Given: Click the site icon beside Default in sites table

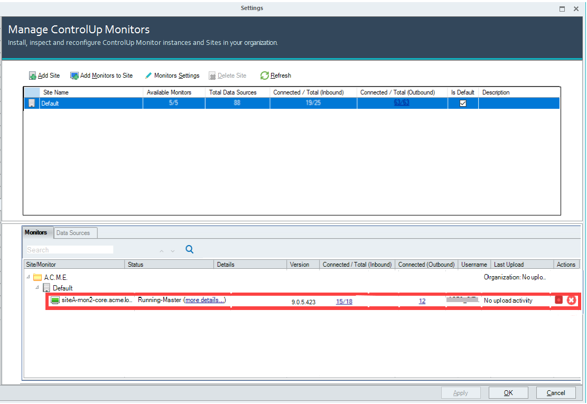Looking at the screenshot, I should tap(32, 104).
